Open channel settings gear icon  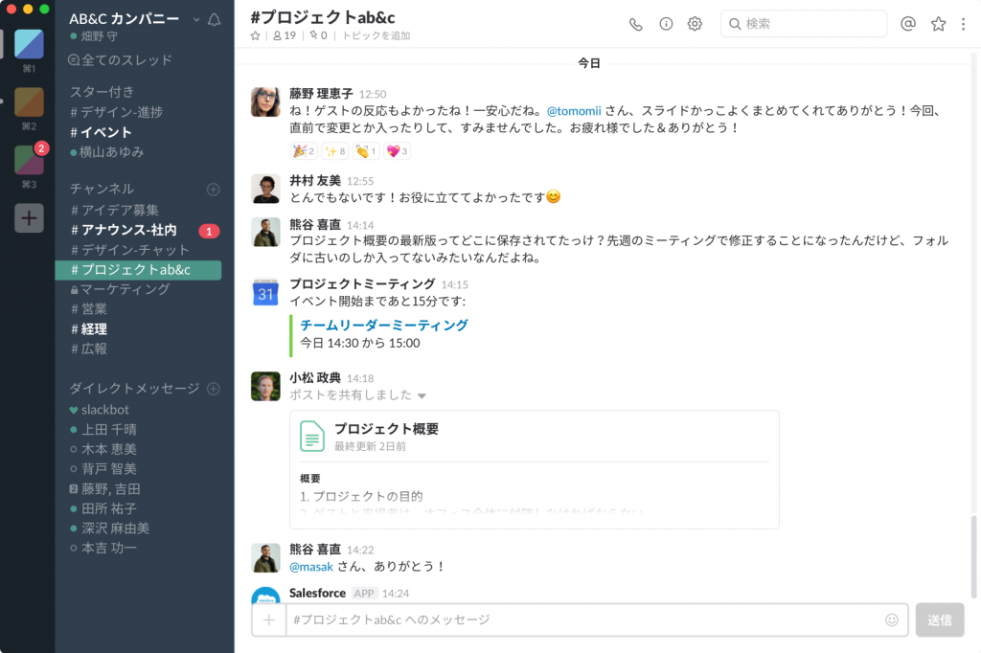pyautogui.click(x=696, y=24)
